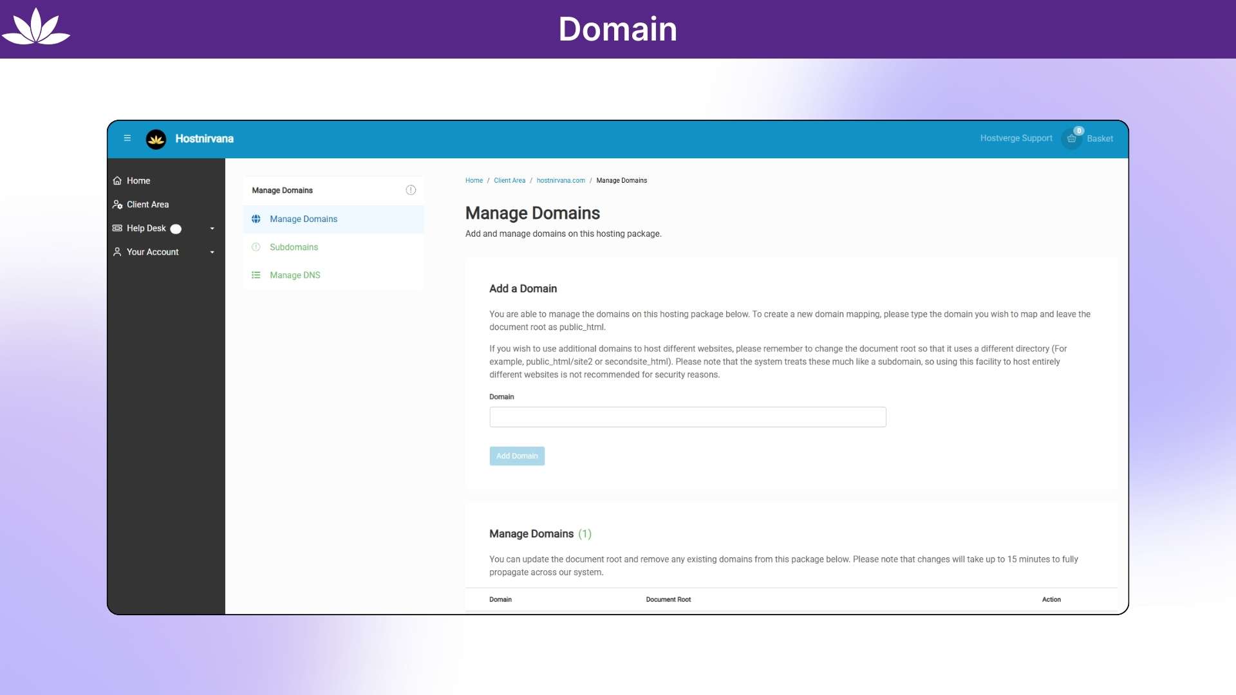Toggle the Help Desk status switch
The height and width of the screenshot is (695, 1236).
[x=176, y=228]
